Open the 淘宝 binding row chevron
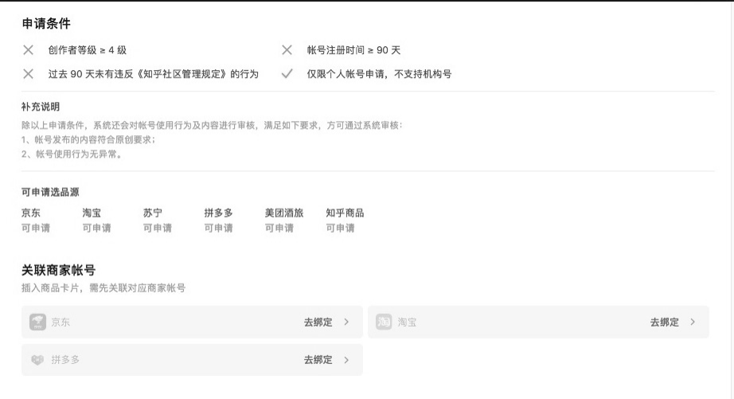Image resolution: width=734 pixels, height=399 pixels. (x=693, y=323)
